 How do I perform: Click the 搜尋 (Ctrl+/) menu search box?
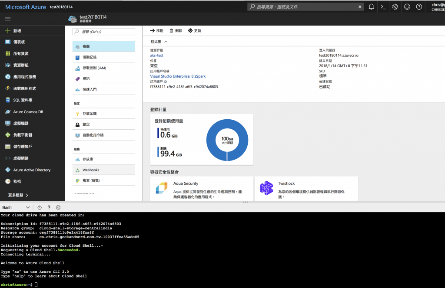103,32
